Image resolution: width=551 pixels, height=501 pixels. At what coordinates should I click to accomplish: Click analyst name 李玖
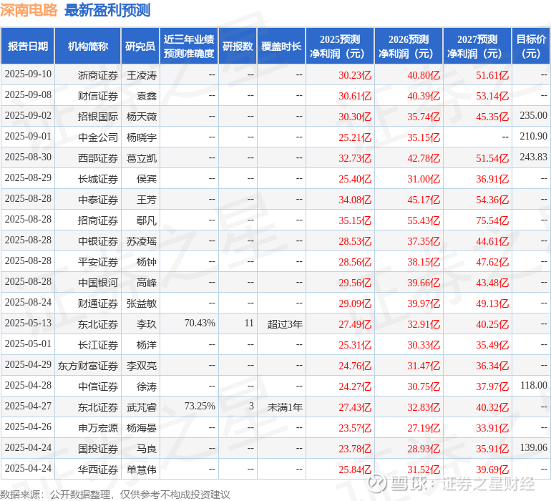pyautogui.click(x=147, y=324)
